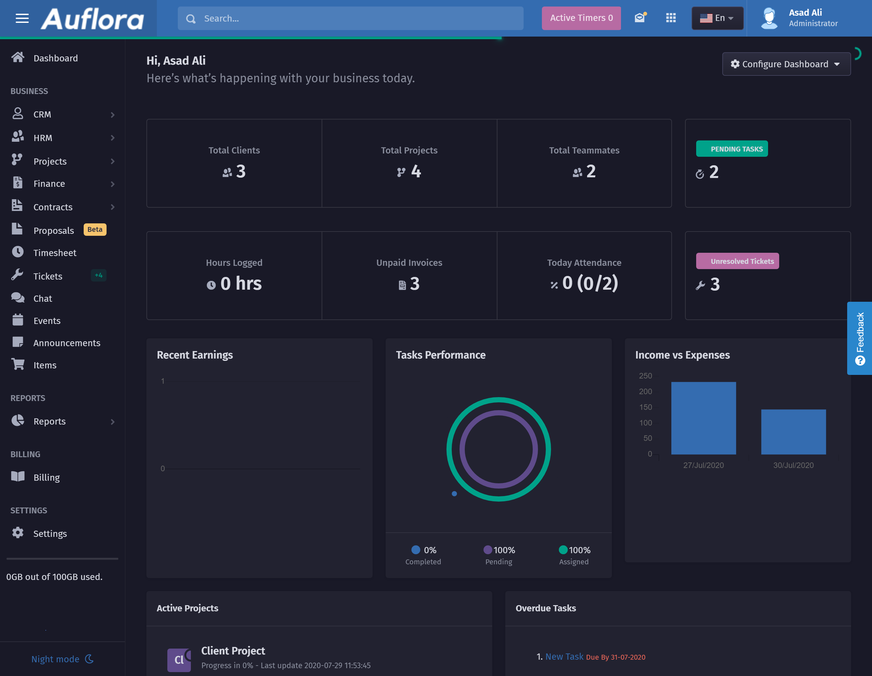
Task: Click the hamburger menu icon
Action: 22,18
